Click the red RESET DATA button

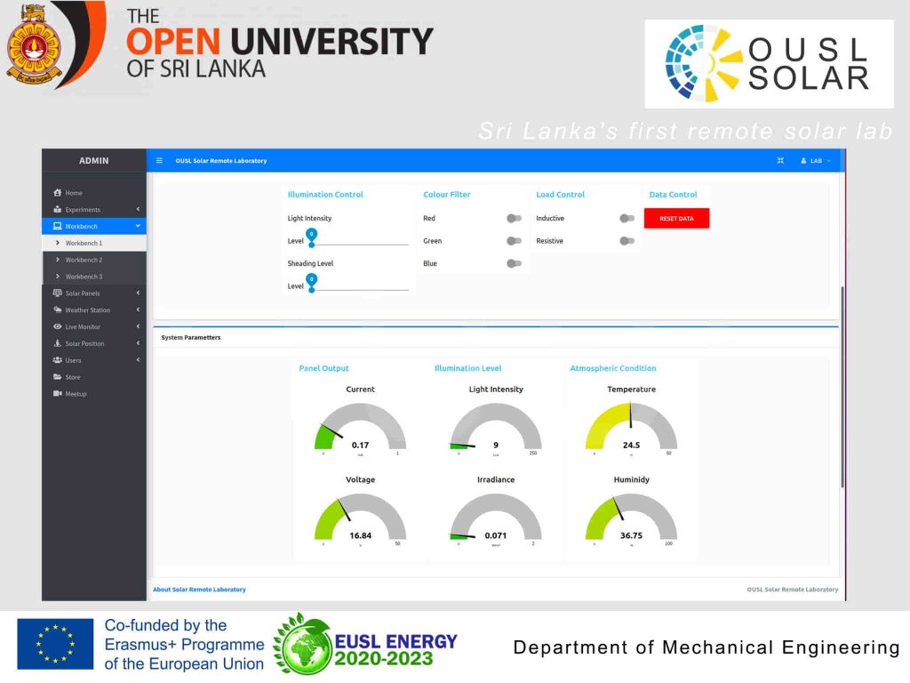click(x=676, y=219)
